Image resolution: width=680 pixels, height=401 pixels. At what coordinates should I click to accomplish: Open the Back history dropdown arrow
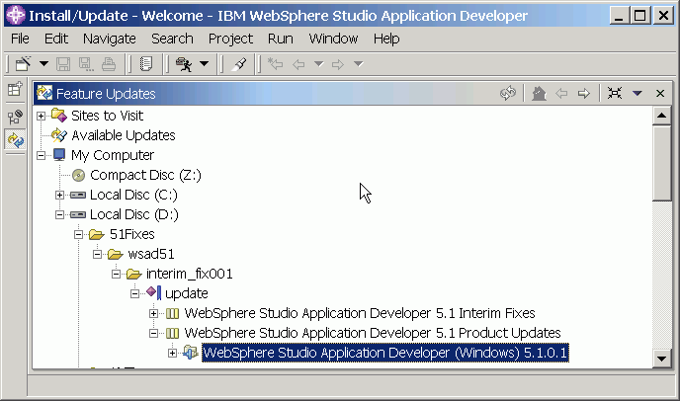[x=318, y=64]
